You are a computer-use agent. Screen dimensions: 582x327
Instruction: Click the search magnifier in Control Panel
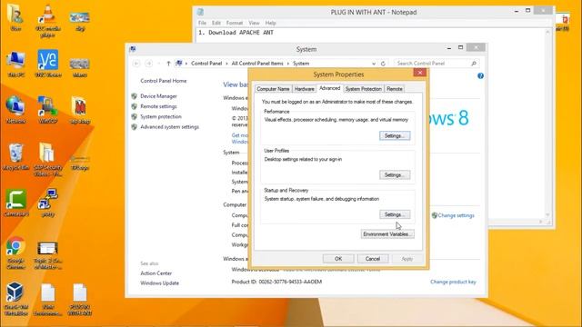[x=474, y=64]
